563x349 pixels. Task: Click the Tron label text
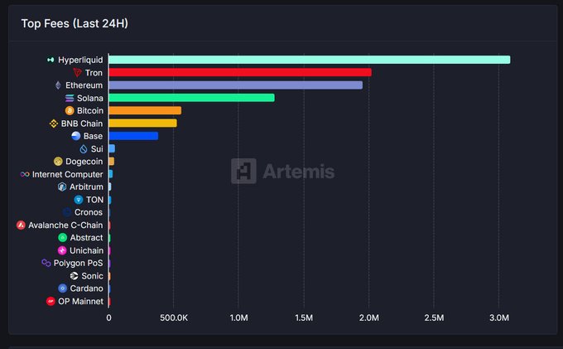[94, 73]
